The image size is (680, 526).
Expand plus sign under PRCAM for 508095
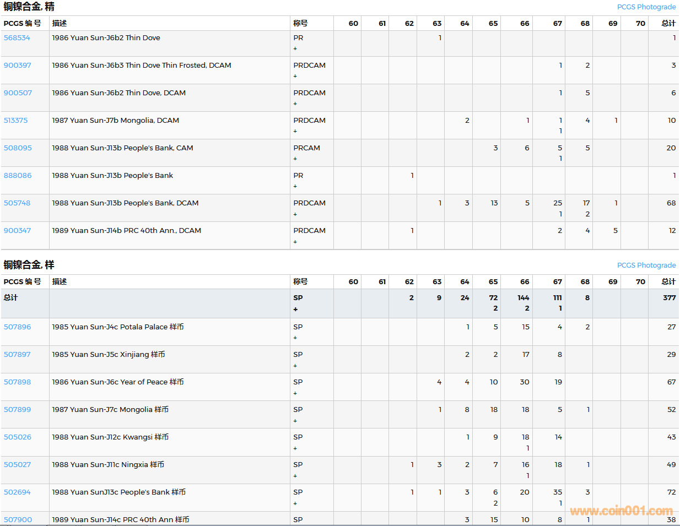tap(295, 159)
